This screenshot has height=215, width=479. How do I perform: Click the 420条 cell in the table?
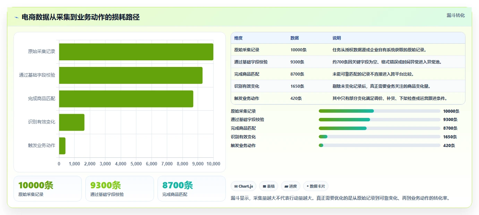tap(296, 98)
